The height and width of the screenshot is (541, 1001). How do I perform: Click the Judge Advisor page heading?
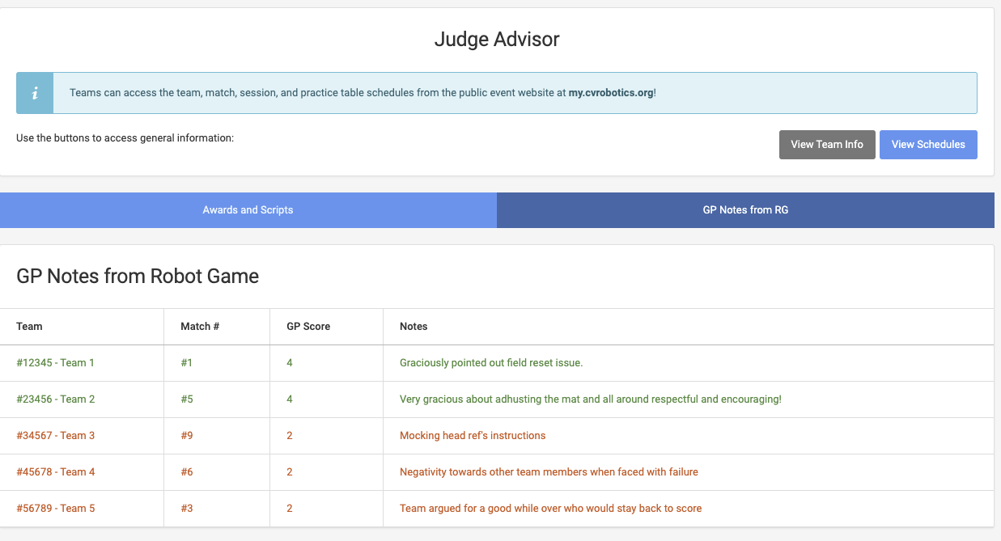496,39
